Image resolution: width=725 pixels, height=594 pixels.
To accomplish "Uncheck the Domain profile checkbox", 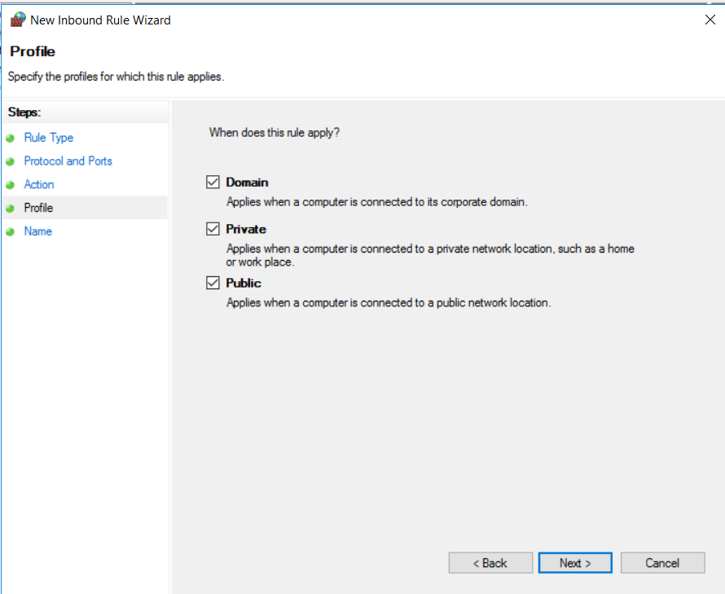I will (x=213, y=182).
